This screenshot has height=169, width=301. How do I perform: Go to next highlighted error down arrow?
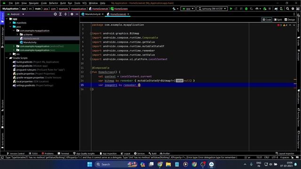(x=294, y=25)
